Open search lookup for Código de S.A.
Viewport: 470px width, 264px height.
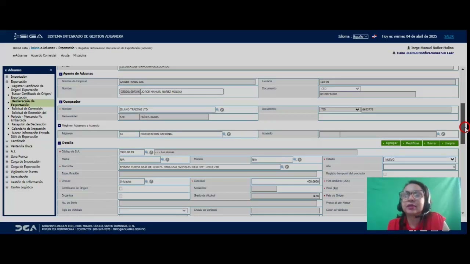[x=147, y=152]
